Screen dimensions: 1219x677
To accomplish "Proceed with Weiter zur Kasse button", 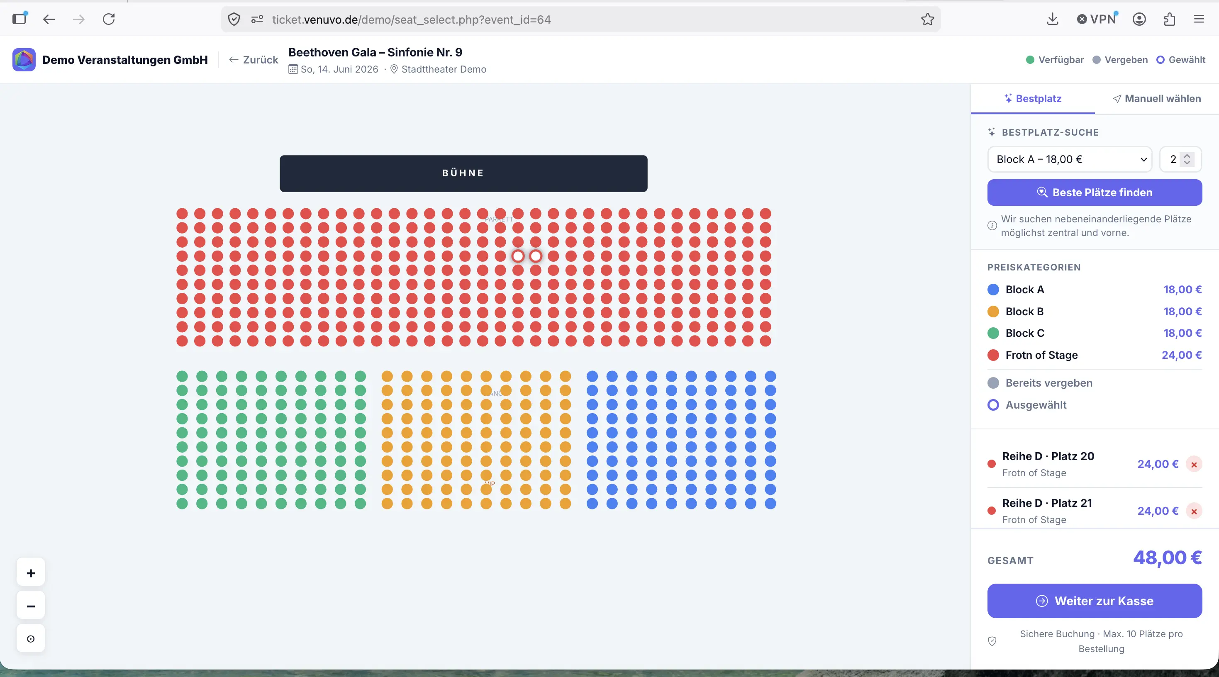I will coord(1095,601).
